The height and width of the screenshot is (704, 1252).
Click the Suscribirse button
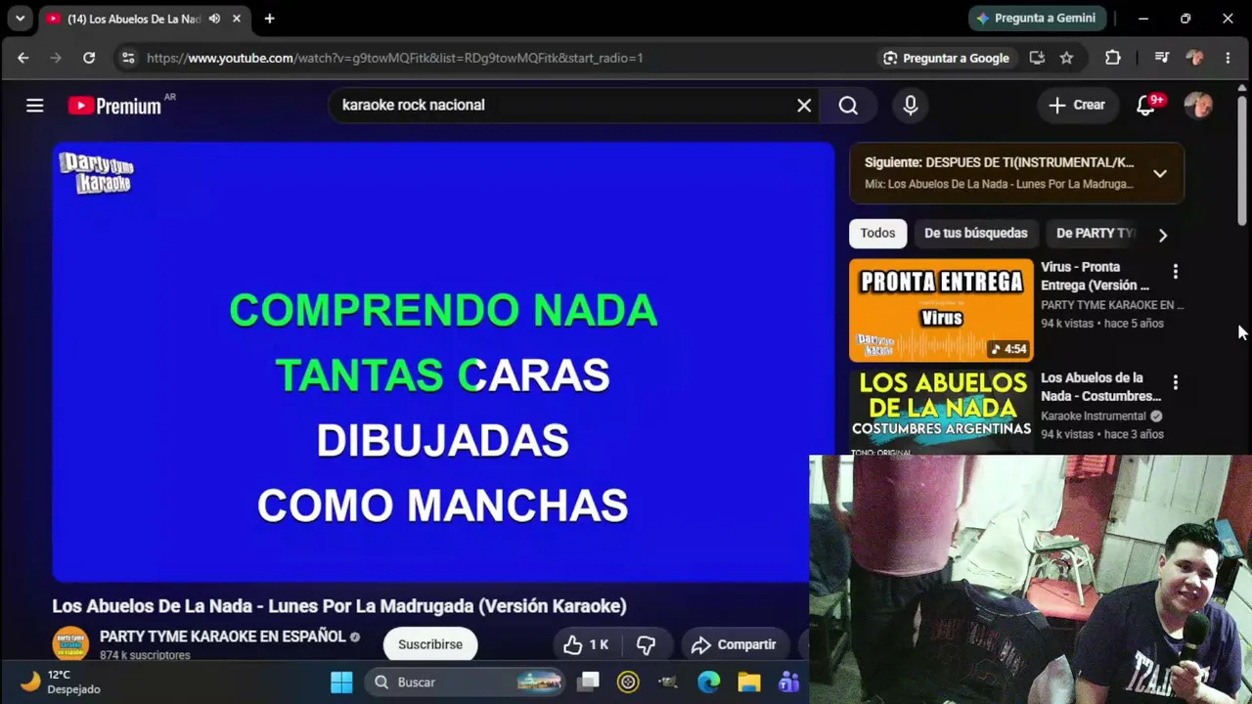pyautogui.click(x=430, y=644)
